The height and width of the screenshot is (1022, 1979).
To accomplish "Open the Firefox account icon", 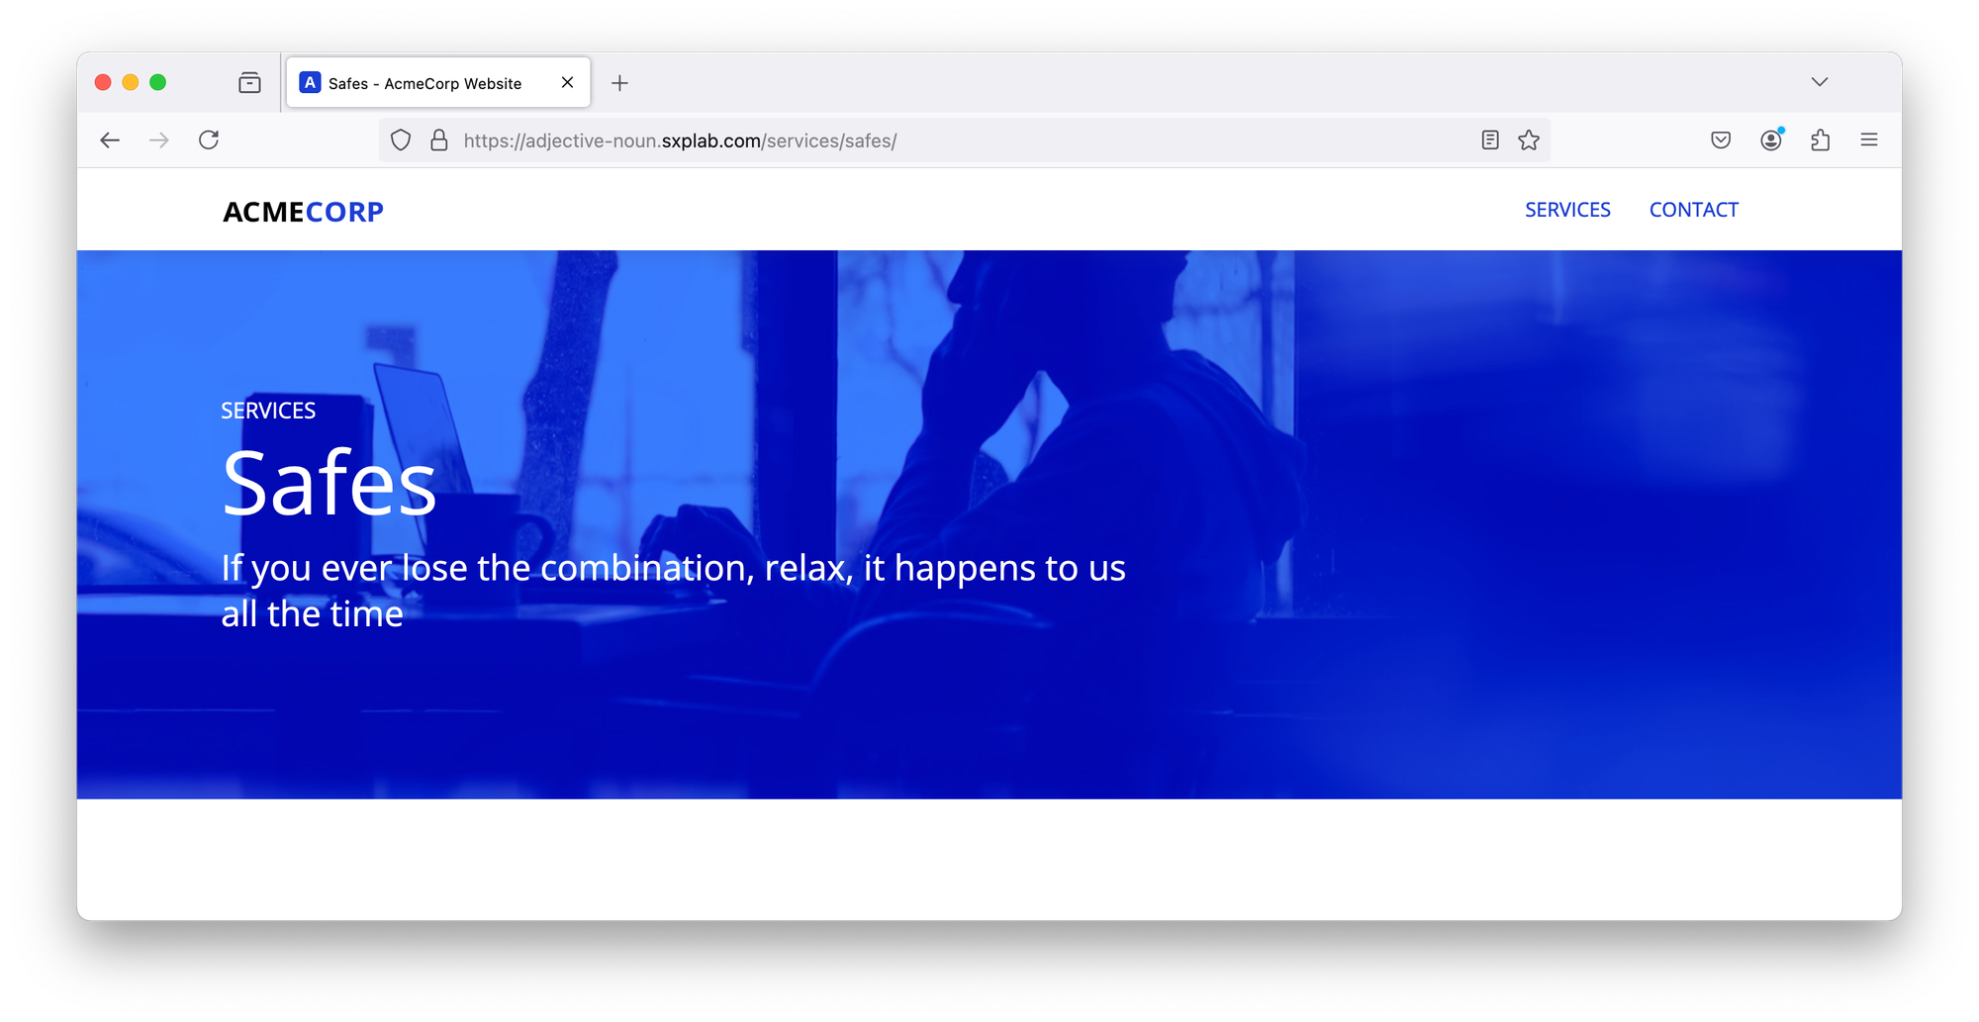I will click(x=1771, y=140).
